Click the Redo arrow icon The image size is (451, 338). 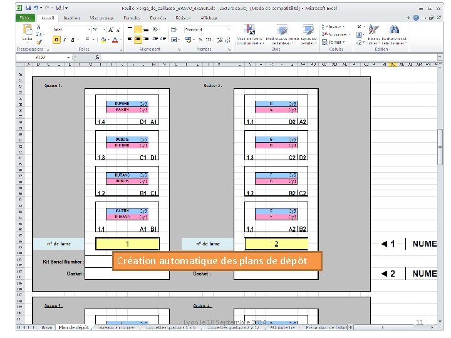point(48,8)
